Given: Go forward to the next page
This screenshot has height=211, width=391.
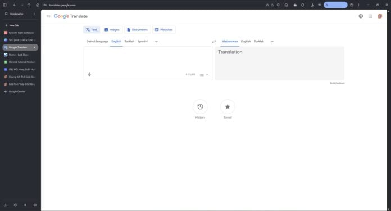Looking at the screenshot, I should [x=22, y=5].
